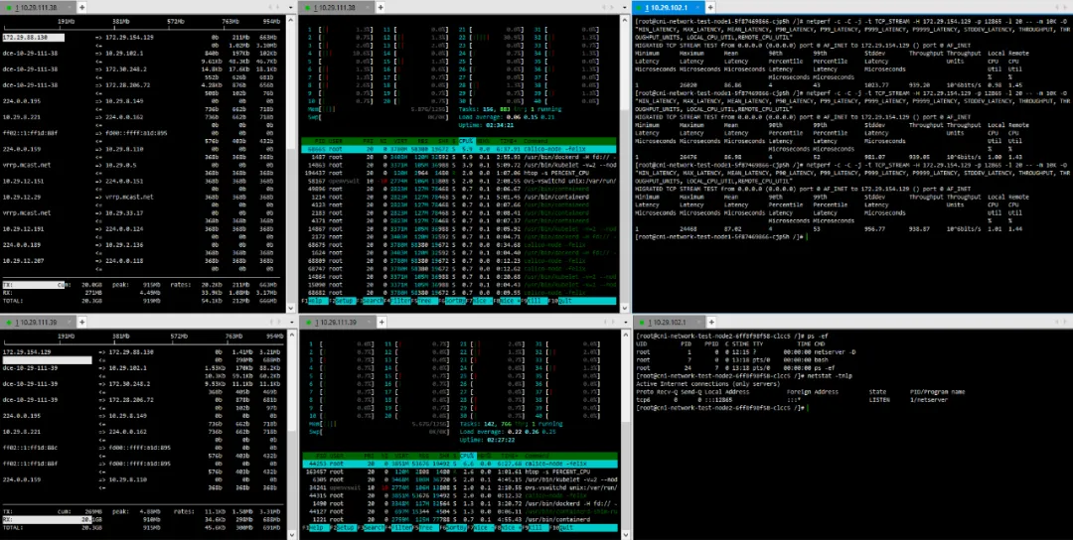Close the active blue 10.29.102.1 tab
Image resolution: width=1073 pixels, height=540 pixels.
pyautogui.click(x=699, y=7)
